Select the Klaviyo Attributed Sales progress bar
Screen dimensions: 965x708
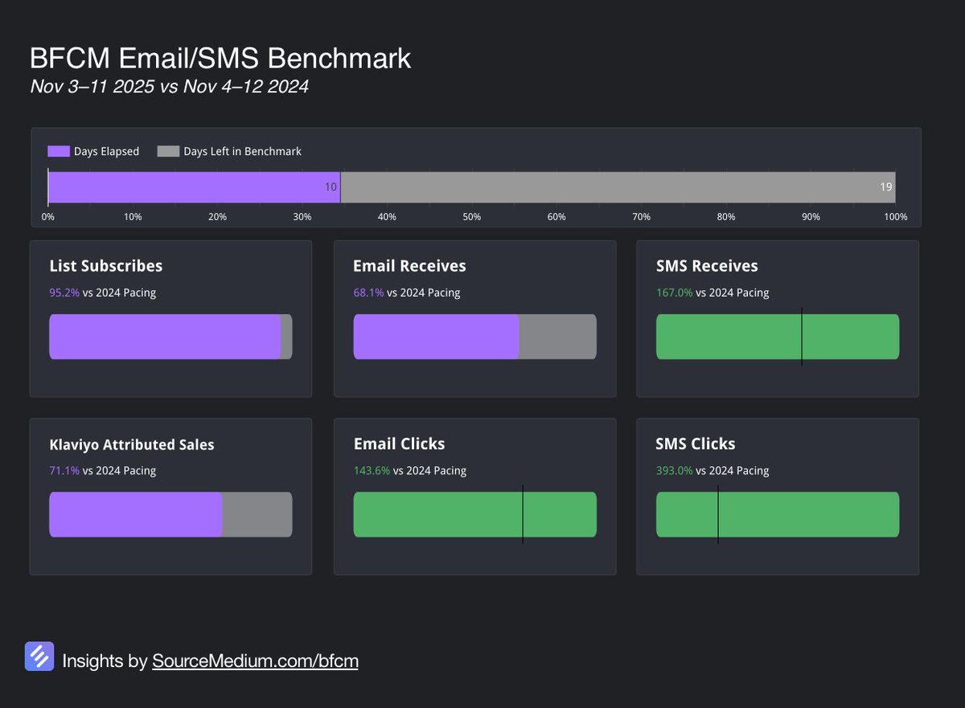(x=170, y=514)
